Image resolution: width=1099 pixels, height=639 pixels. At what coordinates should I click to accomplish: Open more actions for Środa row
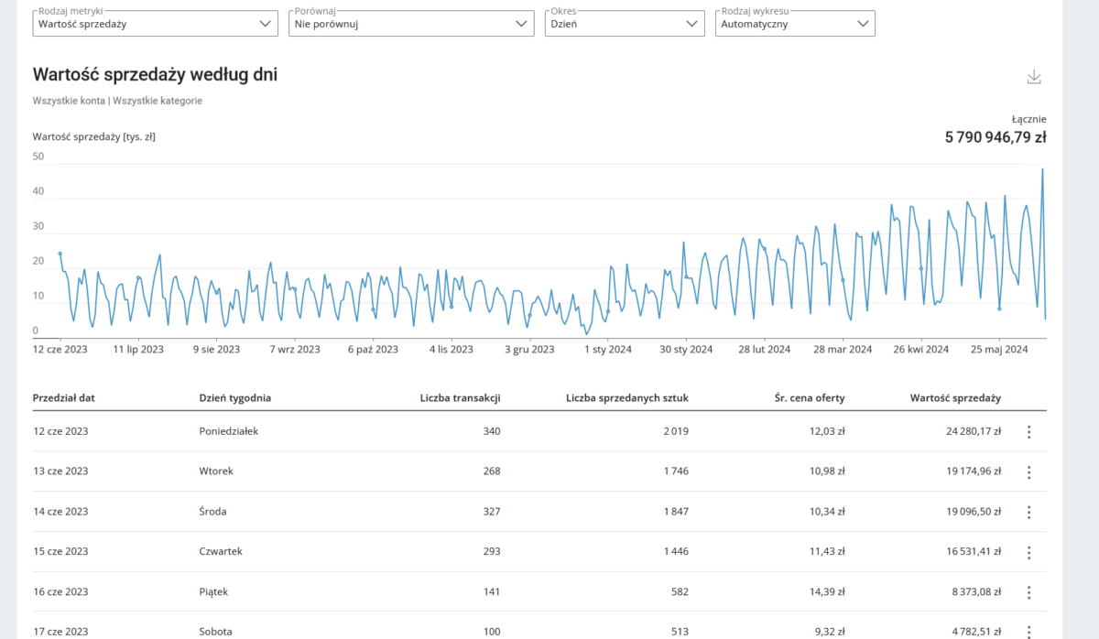pos(1028,513)
